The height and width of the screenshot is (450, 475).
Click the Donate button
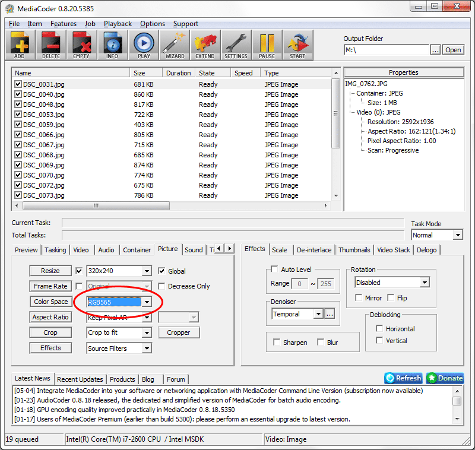pos(445,378)
